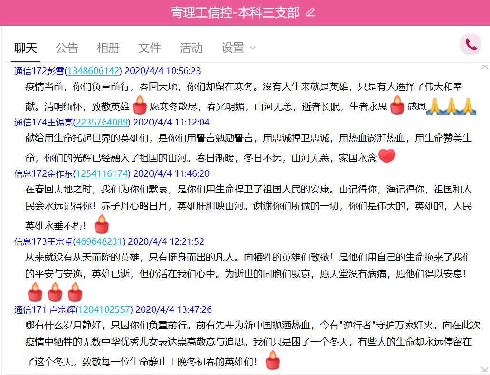Click the praying hands emoji after 感恩
Screen dimensions: 490x375
click(x=451, y=106)
